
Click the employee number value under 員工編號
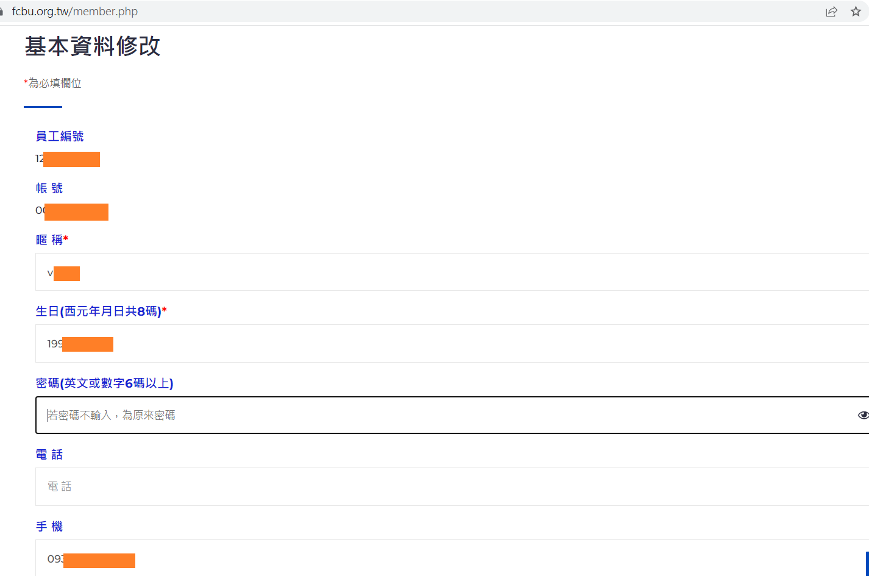[x=68, y=159]
